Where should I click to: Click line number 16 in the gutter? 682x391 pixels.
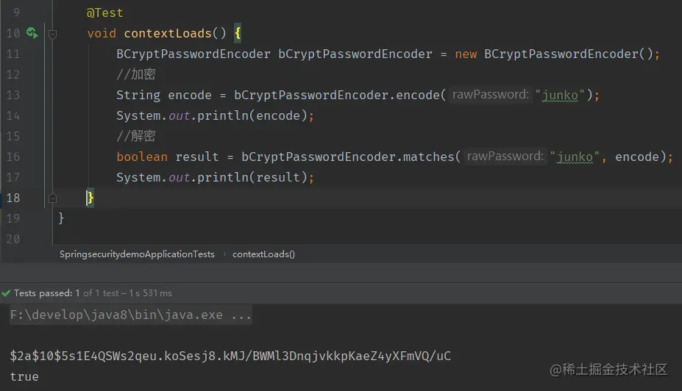(x=13, y=157)
